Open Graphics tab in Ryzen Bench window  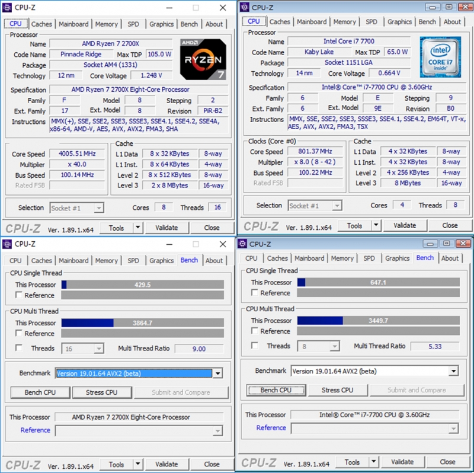pos(161,261)
